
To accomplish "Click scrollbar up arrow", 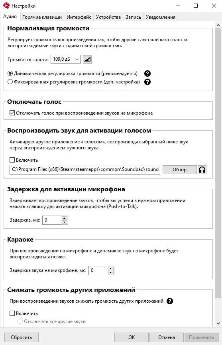I will click(218, 25).
